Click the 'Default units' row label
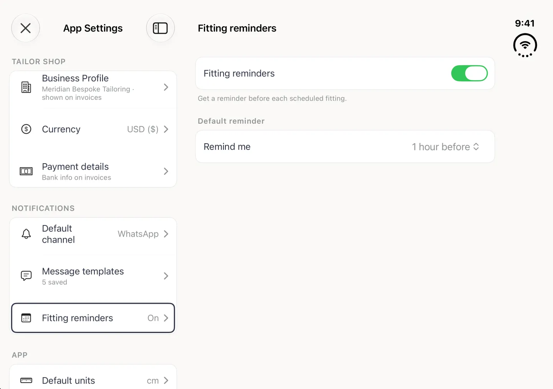 (x=68, y=381)
